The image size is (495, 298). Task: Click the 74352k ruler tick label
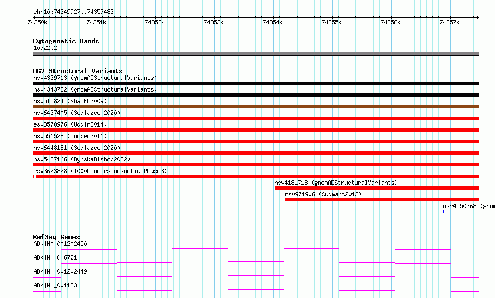pyautogui.click(x=155, y=22)
